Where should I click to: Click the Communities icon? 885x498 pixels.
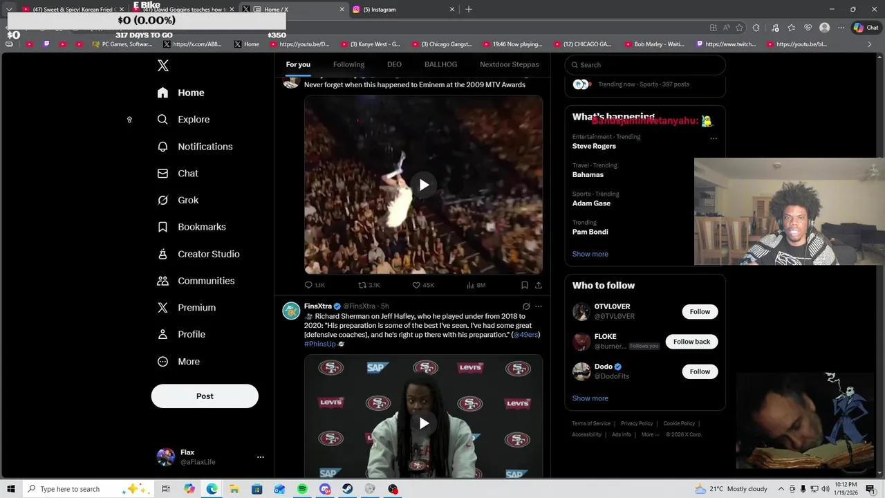pos(162,281)
